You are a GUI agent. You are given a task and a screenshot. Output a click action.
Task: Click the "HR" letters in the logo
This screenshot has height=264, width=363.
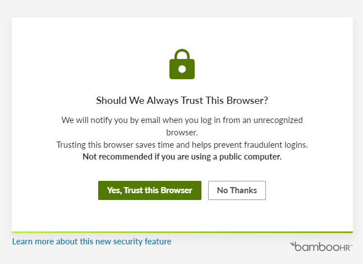346,247
